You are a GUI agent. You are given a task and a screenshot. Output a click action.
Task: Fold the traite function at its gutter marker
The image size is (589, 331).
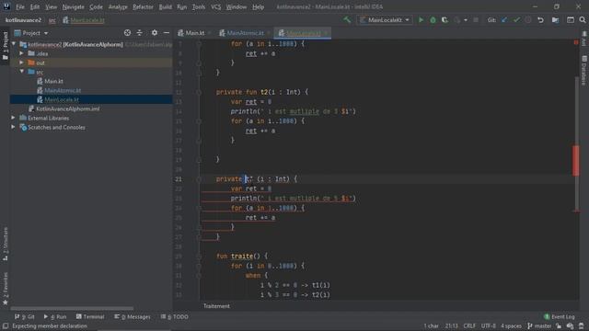199,257
